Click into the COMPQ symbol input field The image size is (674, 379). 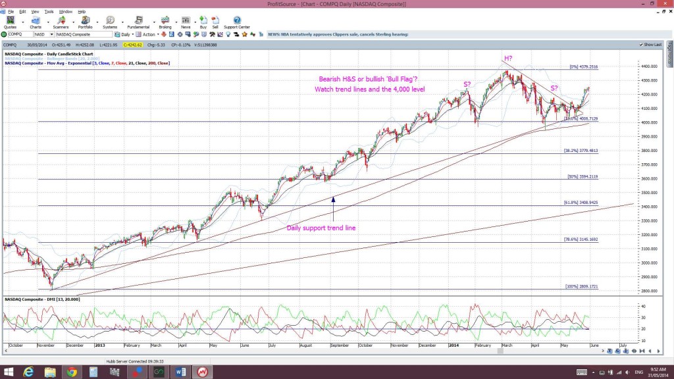pyautogui.click(x=20, y=34)
